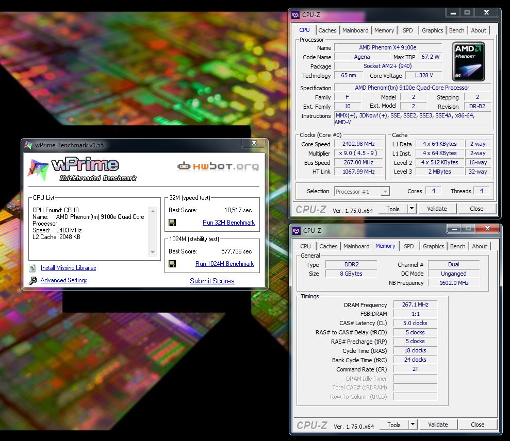Open Bench tab in lower CPU-Z

click(457, 246)
